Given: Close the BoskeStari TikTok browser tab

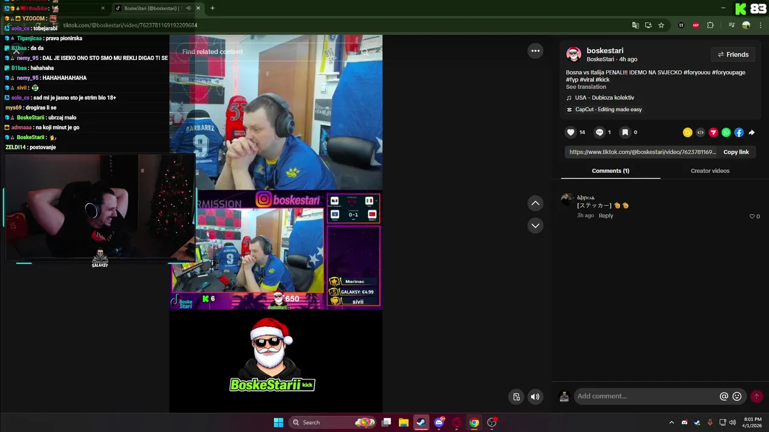Looking at the screenshot, I should [198, 8].
